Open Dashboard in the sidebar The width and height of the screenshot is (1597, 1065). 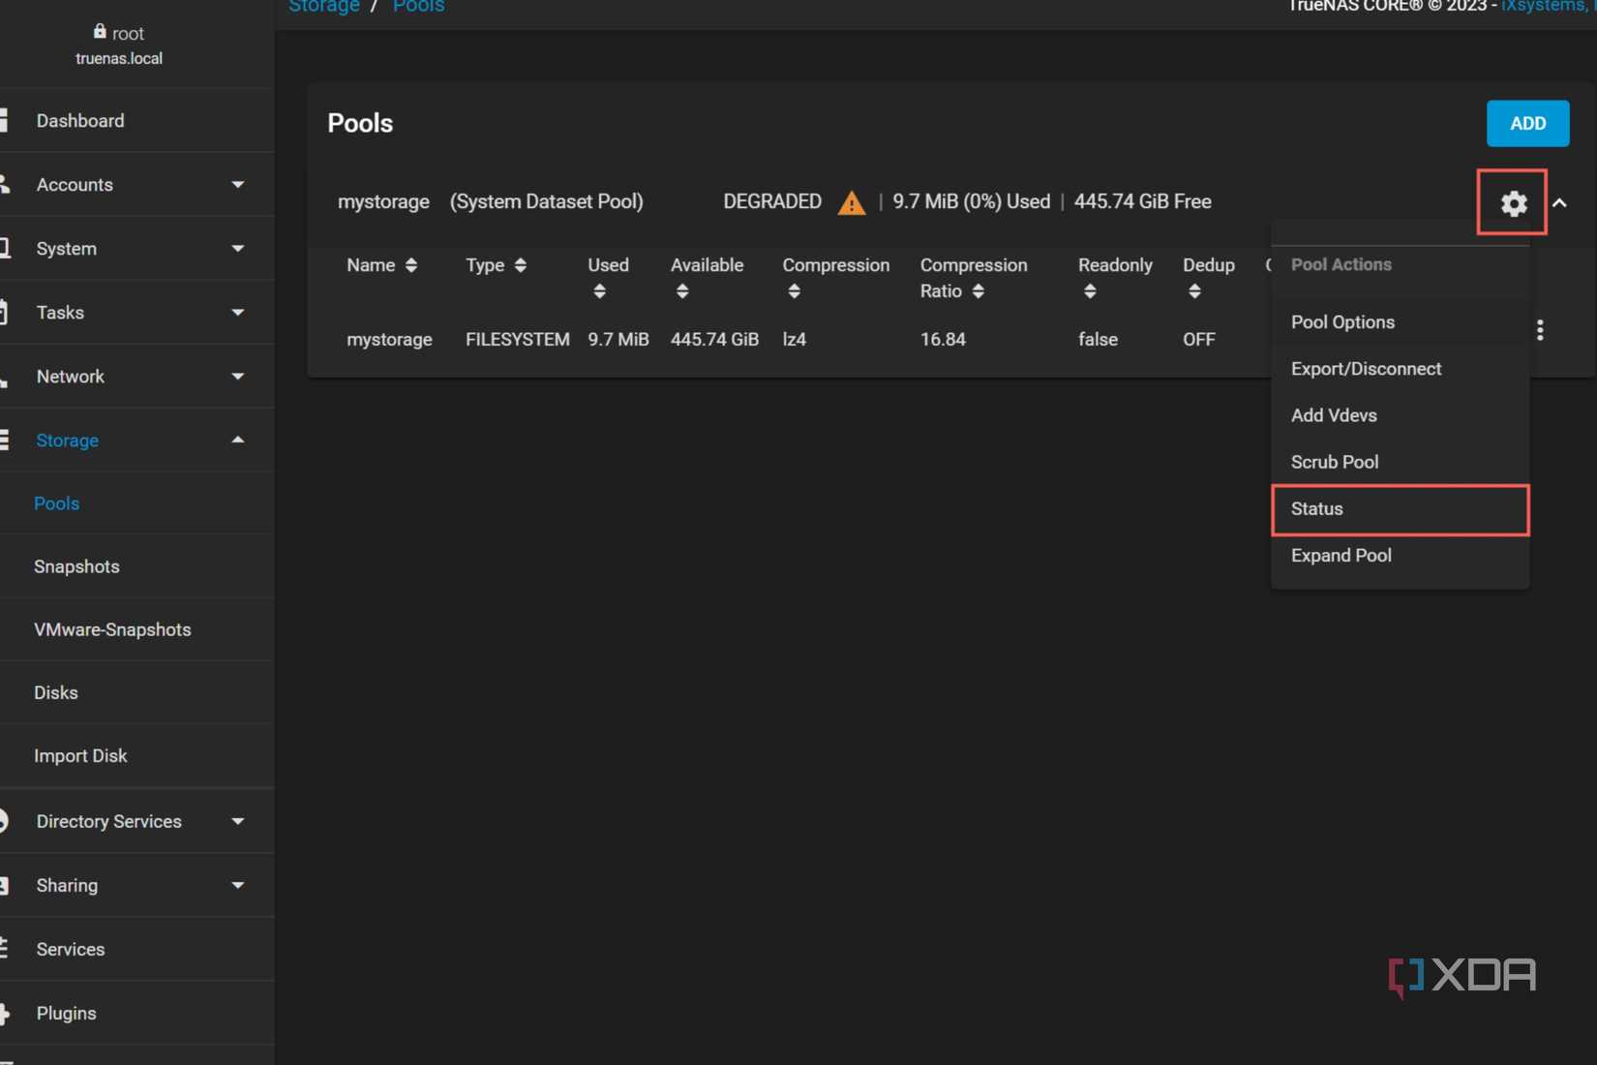[136, 121]
